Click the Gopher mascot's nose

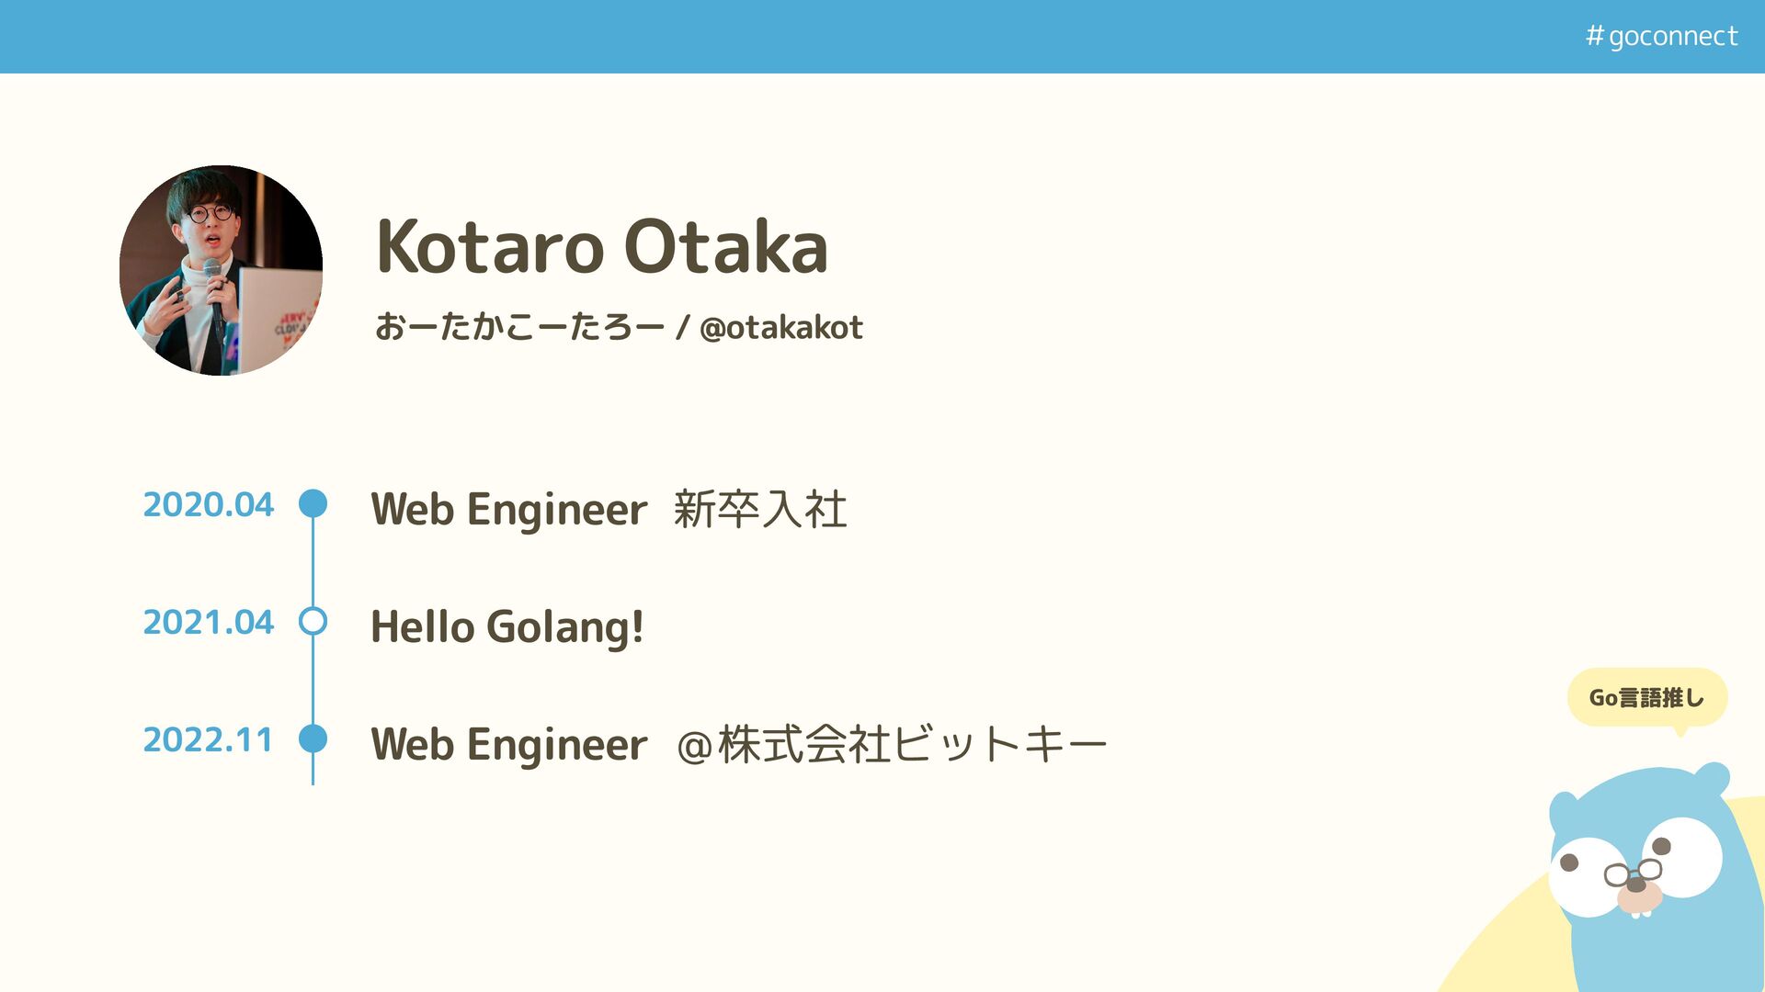tap(1636, 885)
